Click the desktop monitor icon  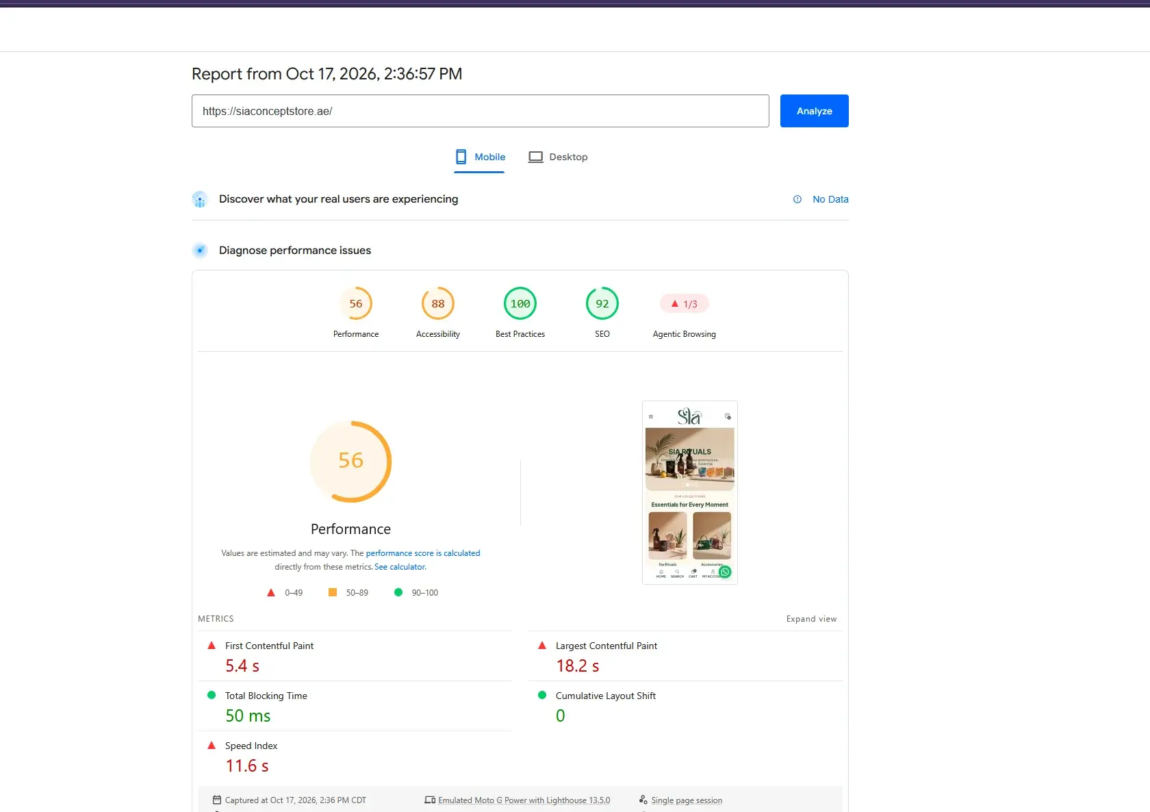click(x=535, y=157)
